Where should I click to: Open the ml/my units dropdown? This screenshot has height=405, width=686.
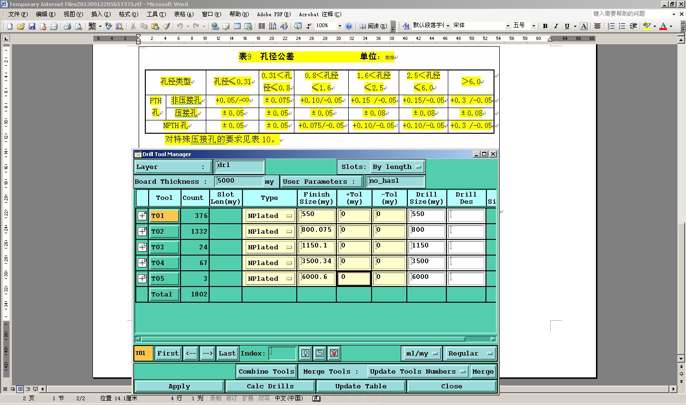pos(422,354)
